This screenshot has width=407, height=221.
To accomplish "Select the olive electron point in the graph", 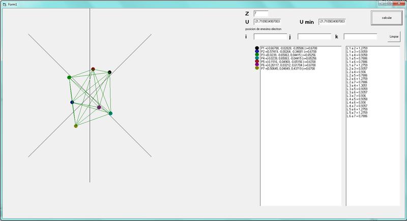I will pos(76,125).
